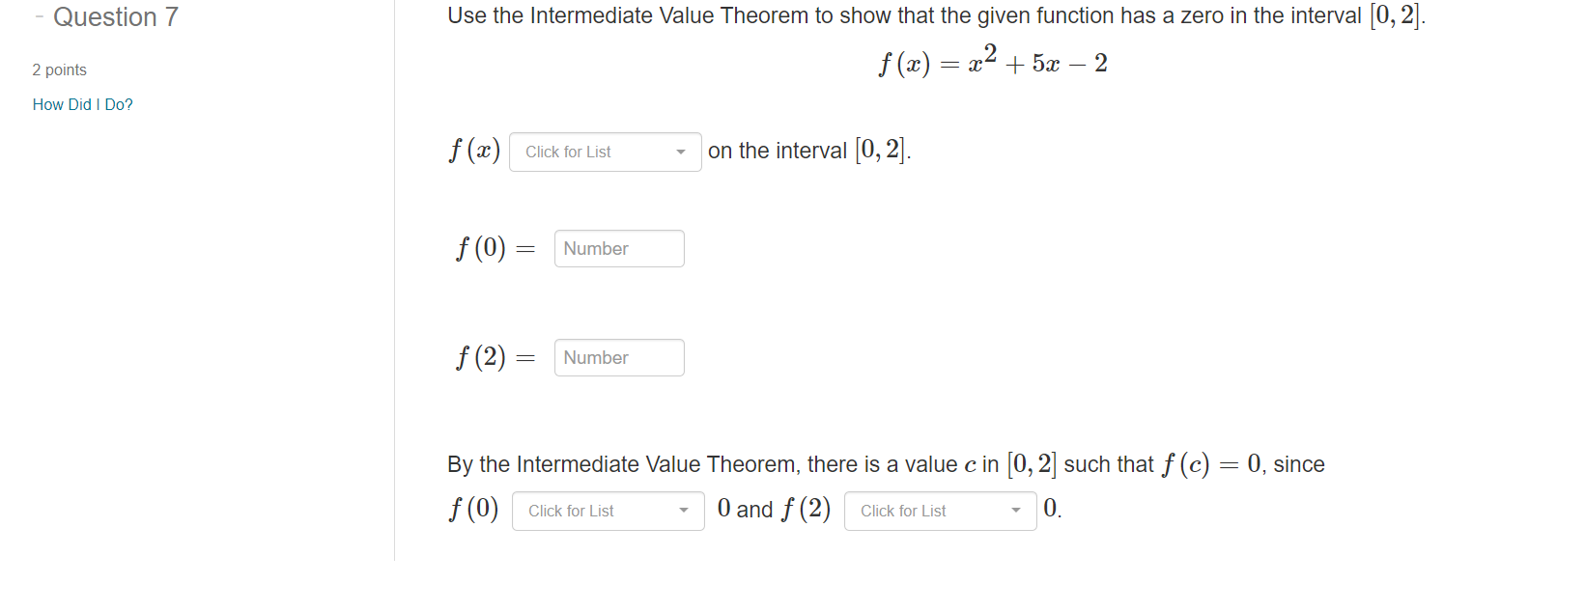1585x611 pixels.
Task: Click the Number field for f(0)
Action: [618, 248]
